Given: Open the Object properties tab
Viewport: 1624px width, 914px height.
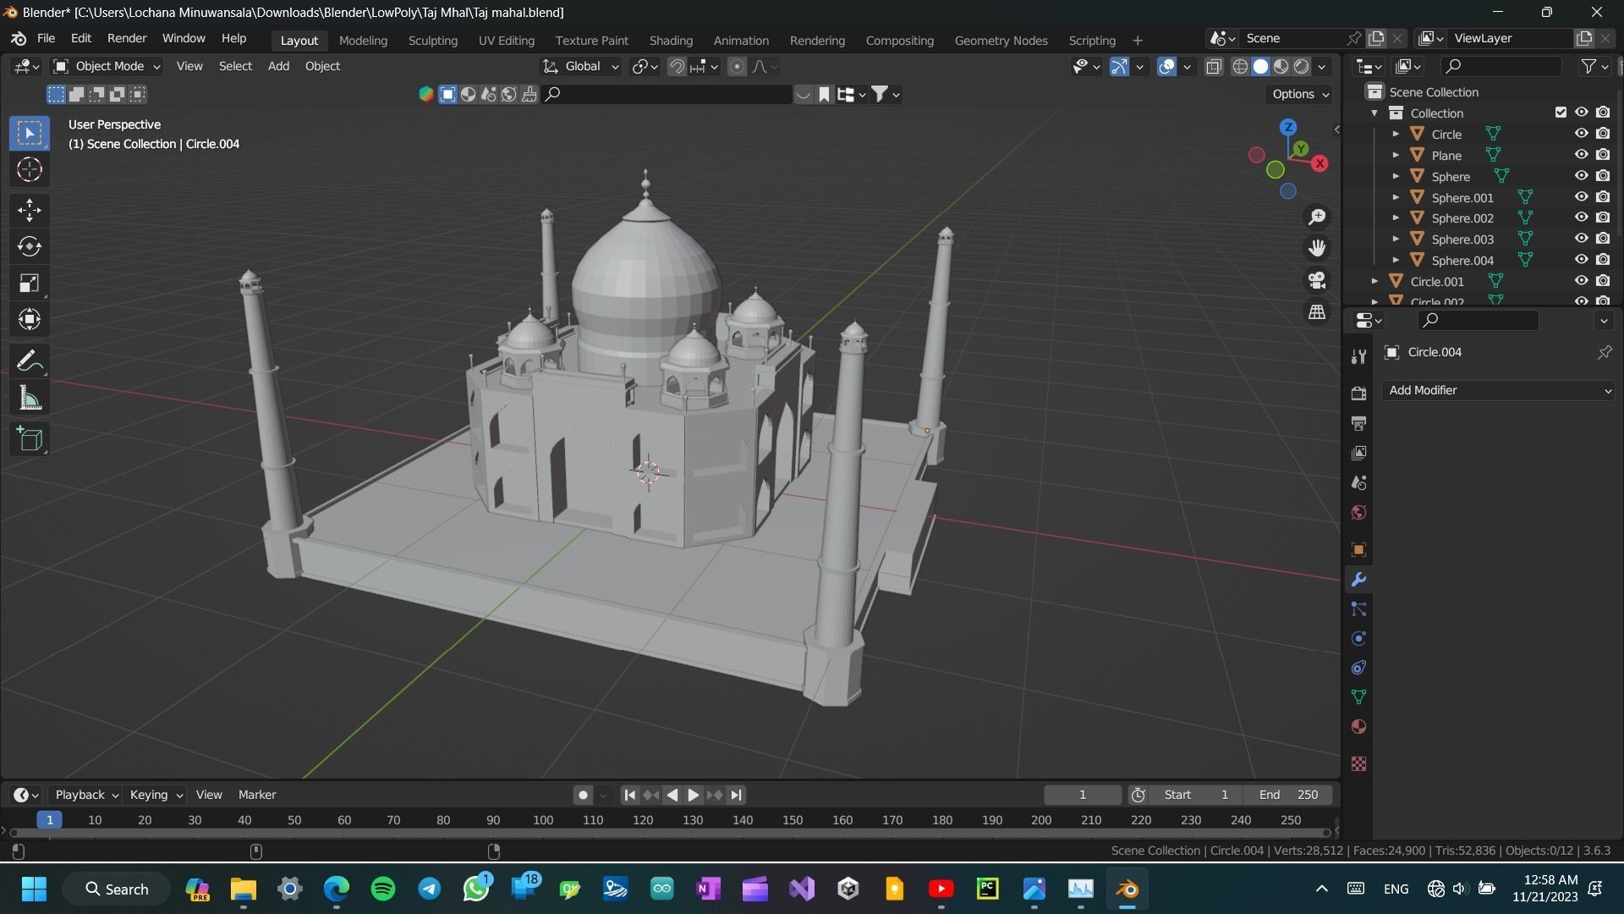Looking at the screenshot, I should pyautogui.click(x=1358, y=550).
